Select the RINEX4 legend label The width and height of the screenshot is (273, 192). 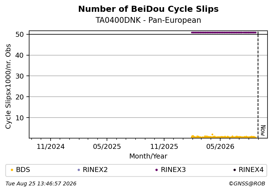coord(251,170)
